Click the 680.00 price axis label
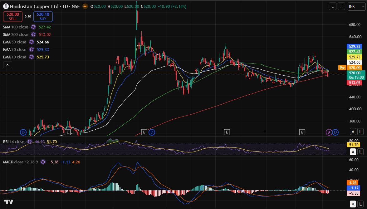The image size is (367, 209). coord(355,25)
